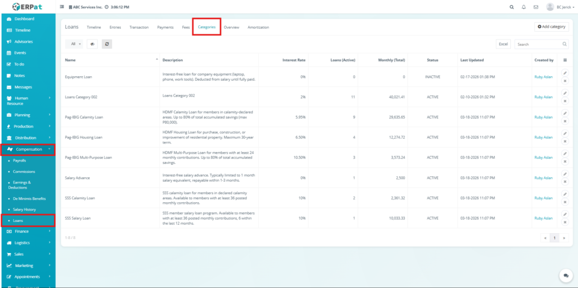
Task: Click the Add category button
Action: click(x=551, y=27)
